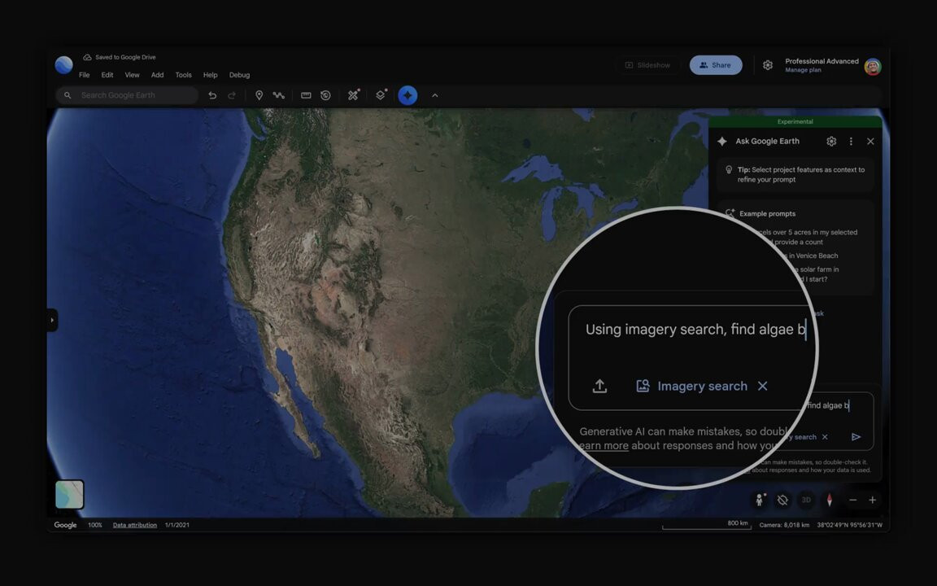The width and height of the screenshot is (937, 586).
Task: Click the Example prompts heading
Action: pos(767,213)
